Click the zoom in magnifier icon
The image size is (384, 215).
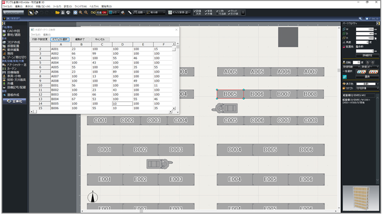(80, 12)
